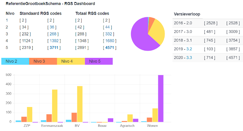This screenshot has width=243, height=131.
Task: Click the Standaard RGS codes header
Action: (x=41, y=14)
